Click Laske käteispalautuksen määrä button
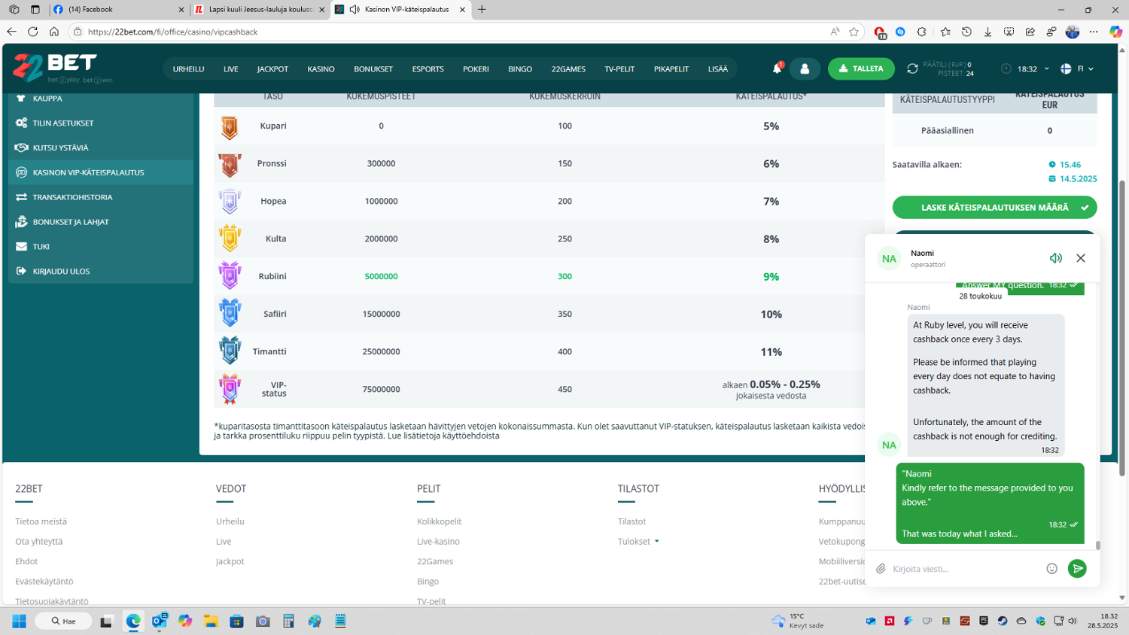The width and height of the screenshot is (1129, 635). click(x=994, y=208)
